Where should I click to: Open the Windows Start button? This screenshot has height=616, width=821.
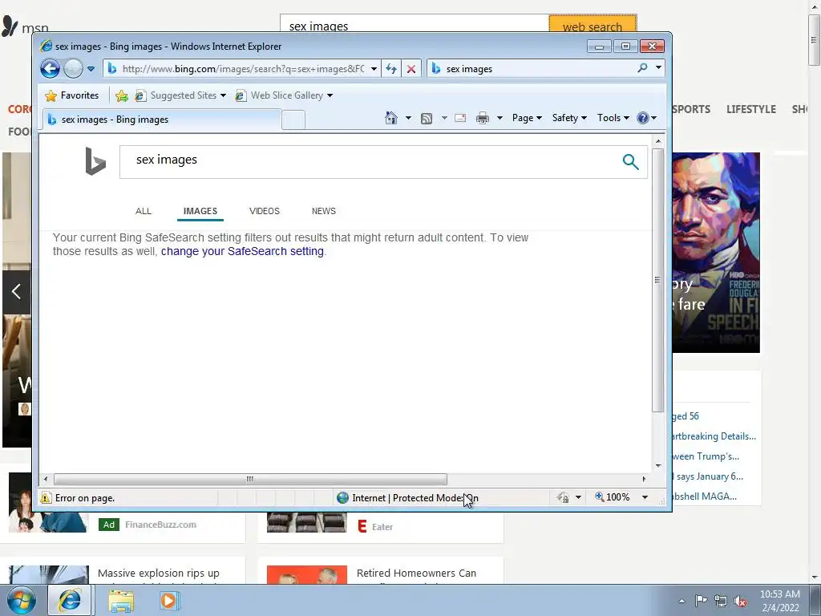coord(21,600)
